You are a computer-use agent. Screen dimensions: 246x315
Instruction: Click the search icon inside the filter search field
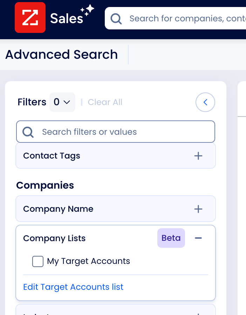click(x=28, y=132)
